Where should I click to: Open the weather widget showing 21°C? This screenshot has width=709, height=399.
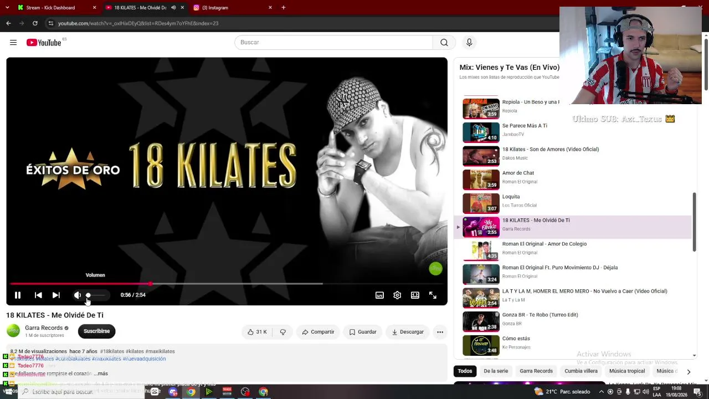click(x=562, y=392)
